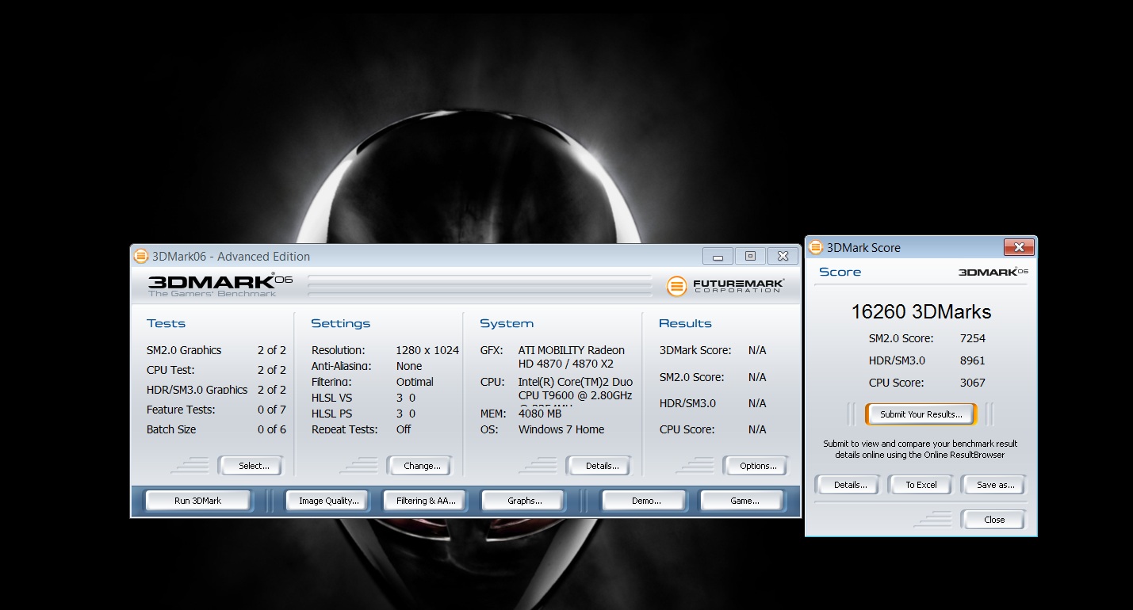Click the HDR/SM3.0 Graphics test row
The image size is (1133, 610).
pyautogui.click(x=216, y=390)
